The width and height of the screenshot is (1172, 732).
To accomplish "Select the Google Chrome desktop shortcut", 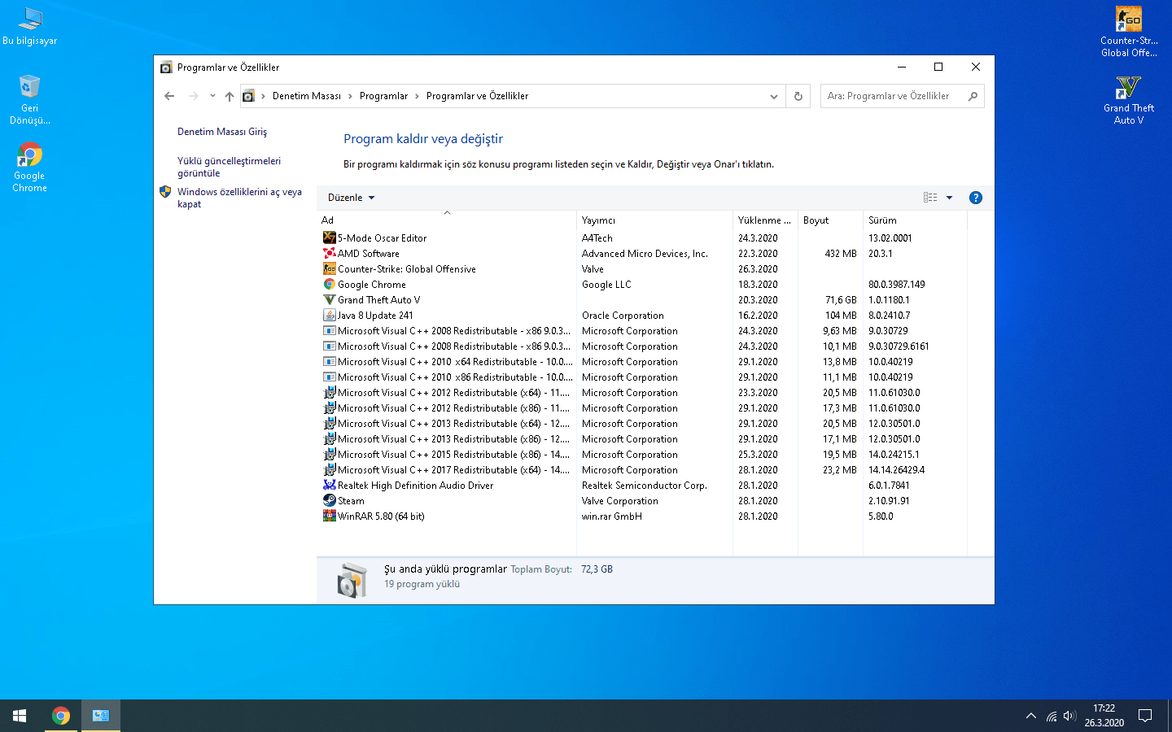I will [x=30, y=167].
